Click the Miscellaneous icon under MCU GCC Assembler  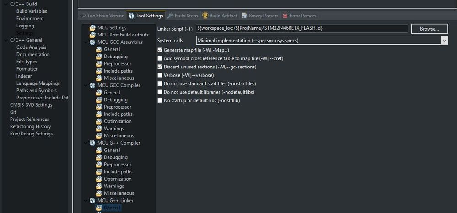[x=99, y=78]
